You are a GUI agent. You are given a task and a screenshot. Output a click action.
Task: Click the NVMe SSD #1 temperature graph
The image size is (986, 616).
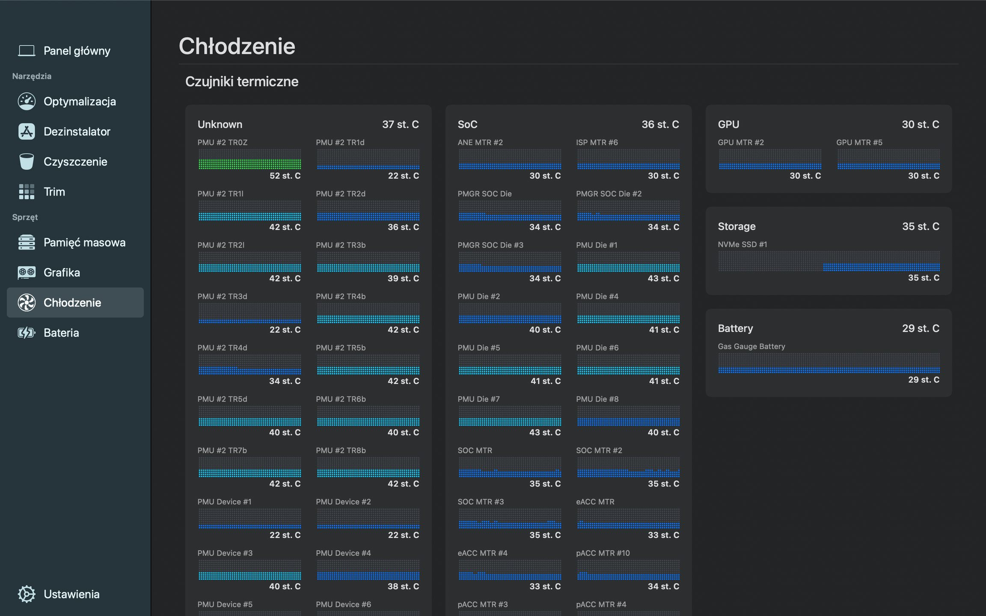(829, 261)
